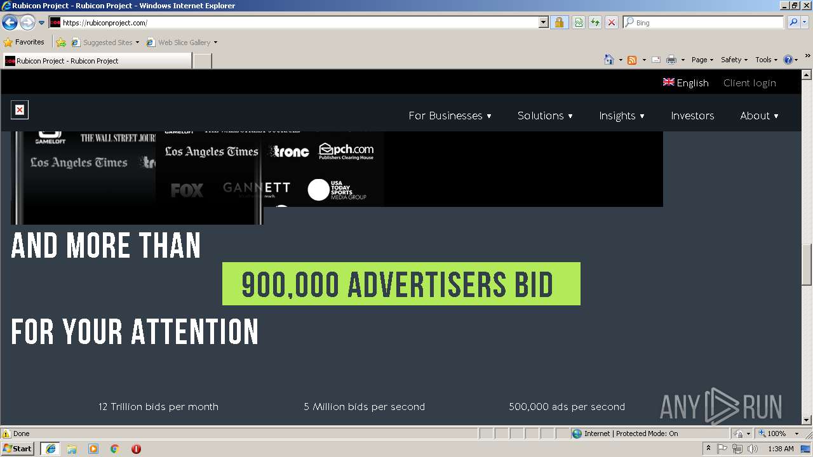The height and width of the screenshot is (457, 813).
Task: Click the status bar warning icon
Action: (6, 434)
